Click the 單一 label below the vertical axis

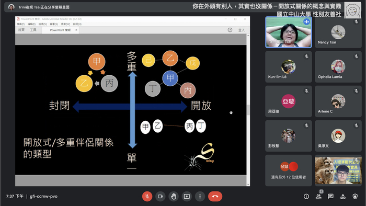pyautogui.click(x=132, y=161)
